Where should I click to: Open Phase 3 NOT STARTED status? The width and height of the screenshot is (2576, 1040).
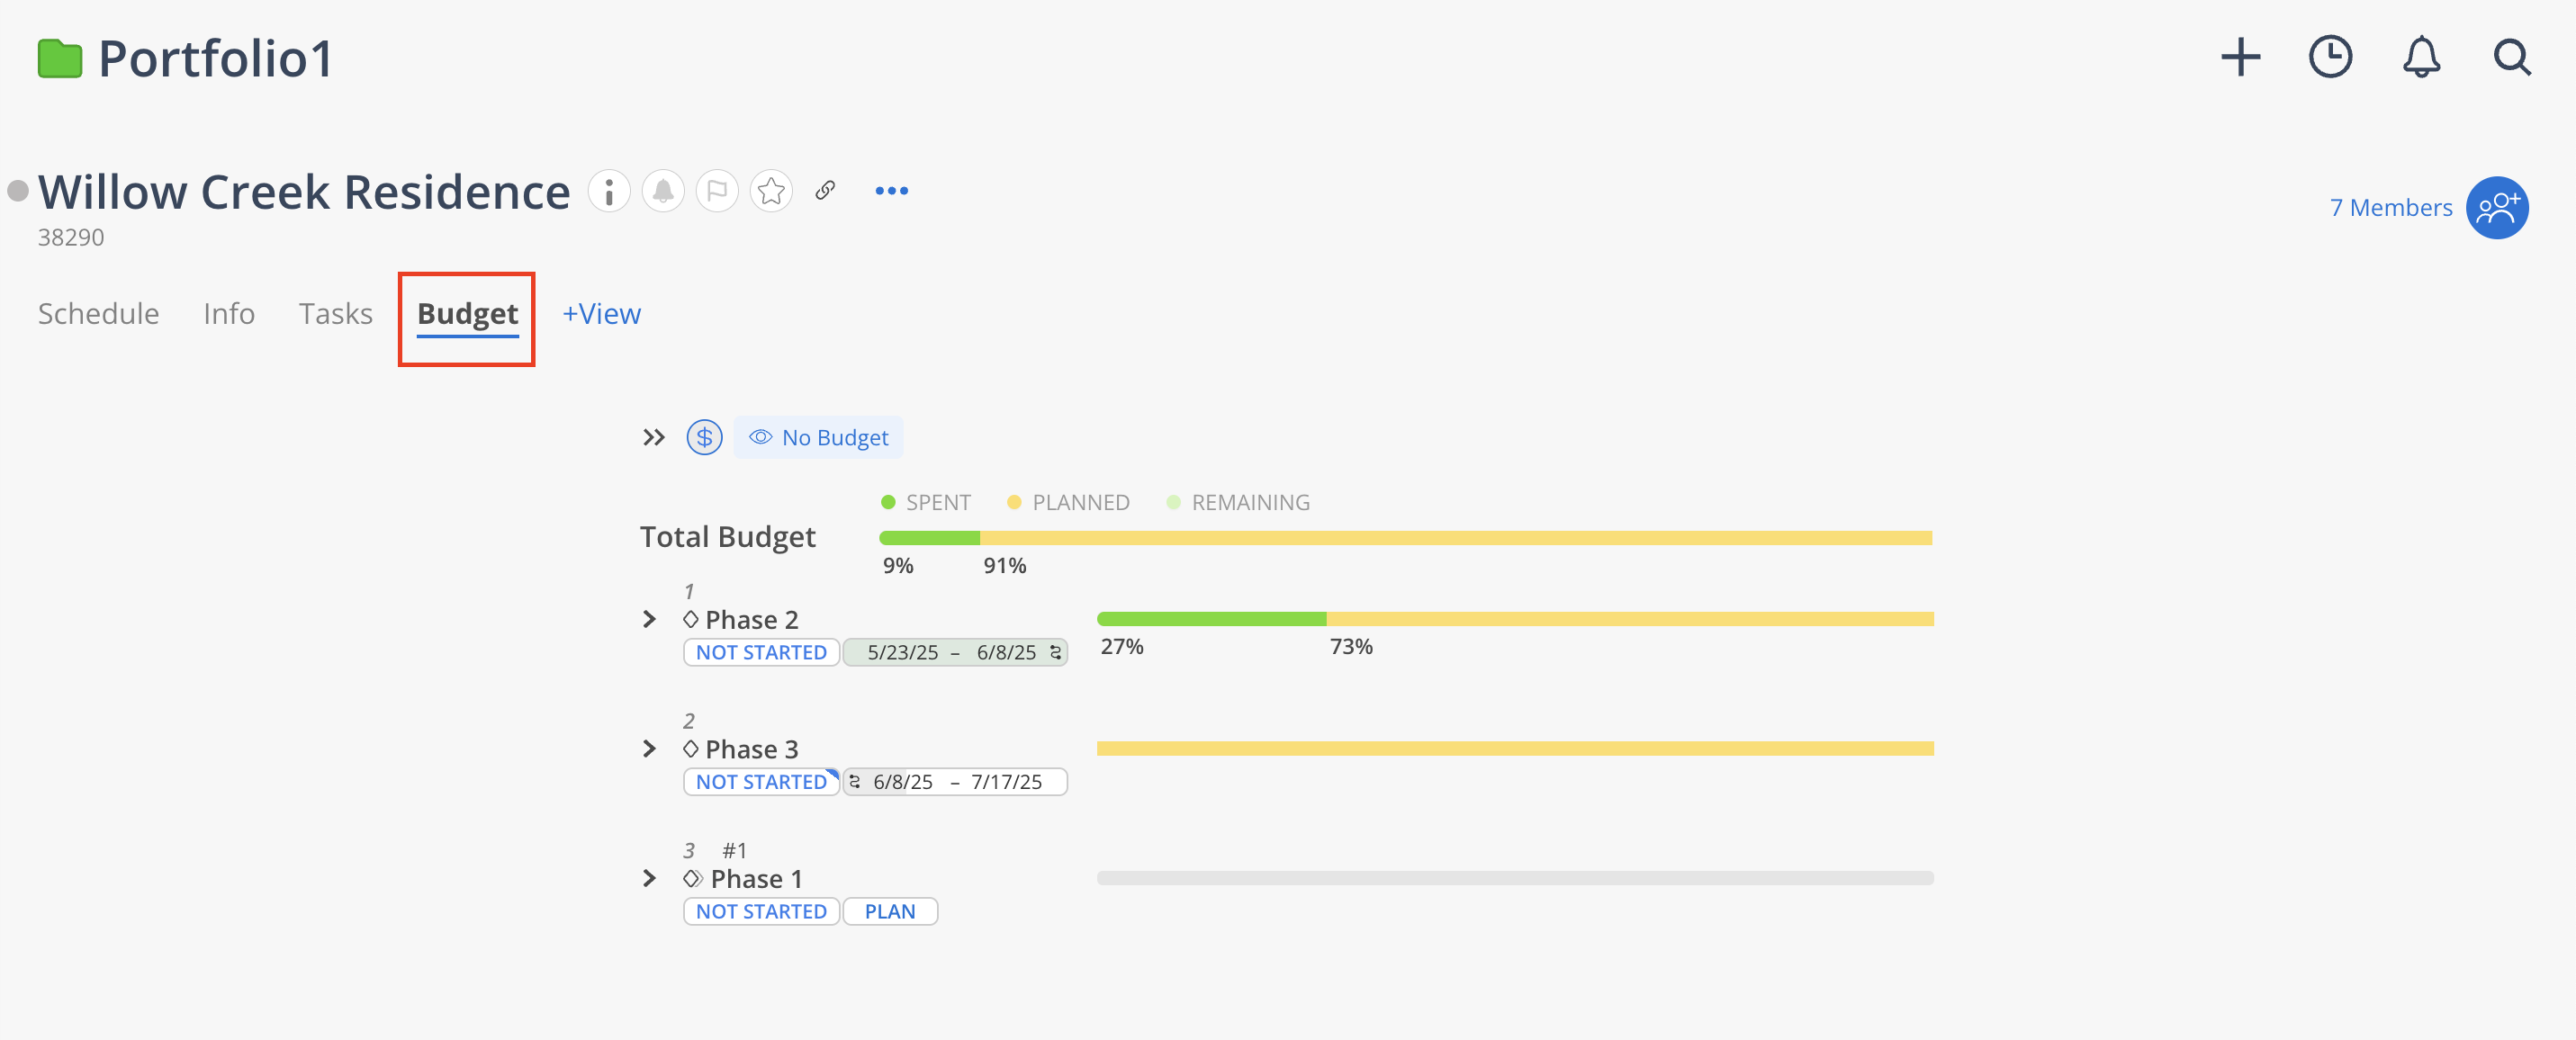[x=761, y=782]
